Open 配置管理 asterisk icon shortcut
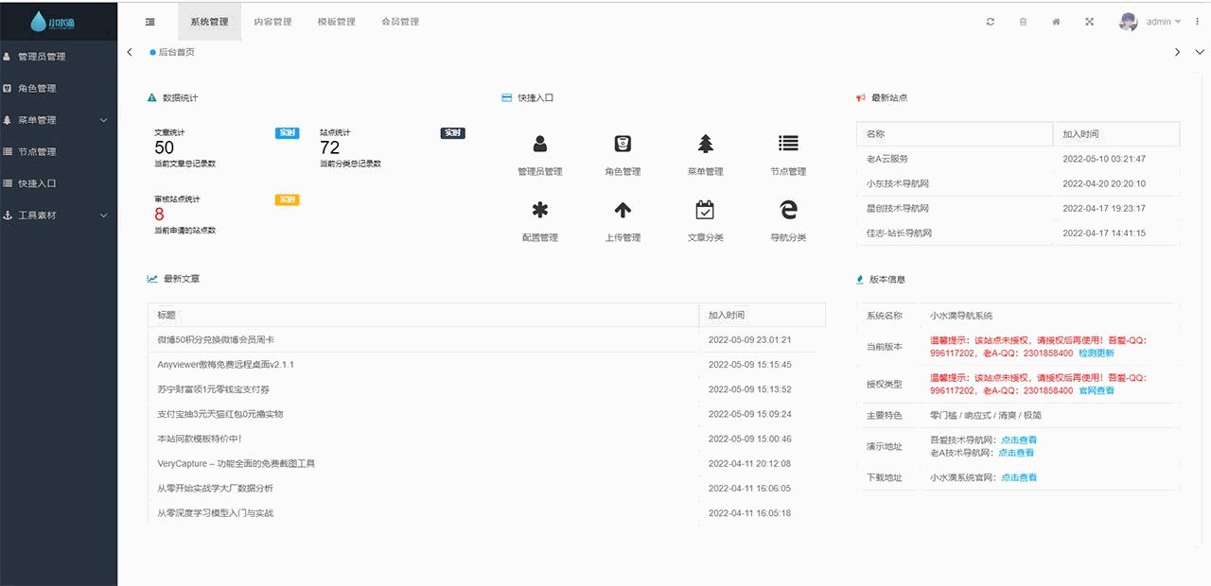The height and width of the screenshot is (586, 1211). 539,210
